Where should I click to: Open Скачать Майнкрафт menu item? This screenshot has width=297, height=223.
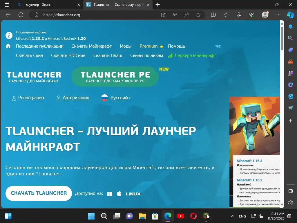click(x=91, y=46)
